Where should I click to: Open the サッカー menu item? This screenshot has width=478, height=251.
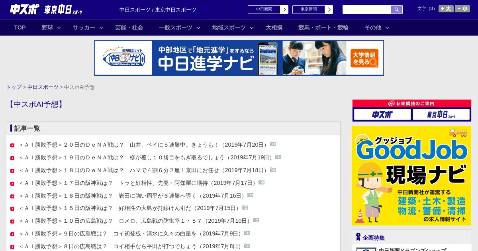pyautogui.click(x=84, y=27)
